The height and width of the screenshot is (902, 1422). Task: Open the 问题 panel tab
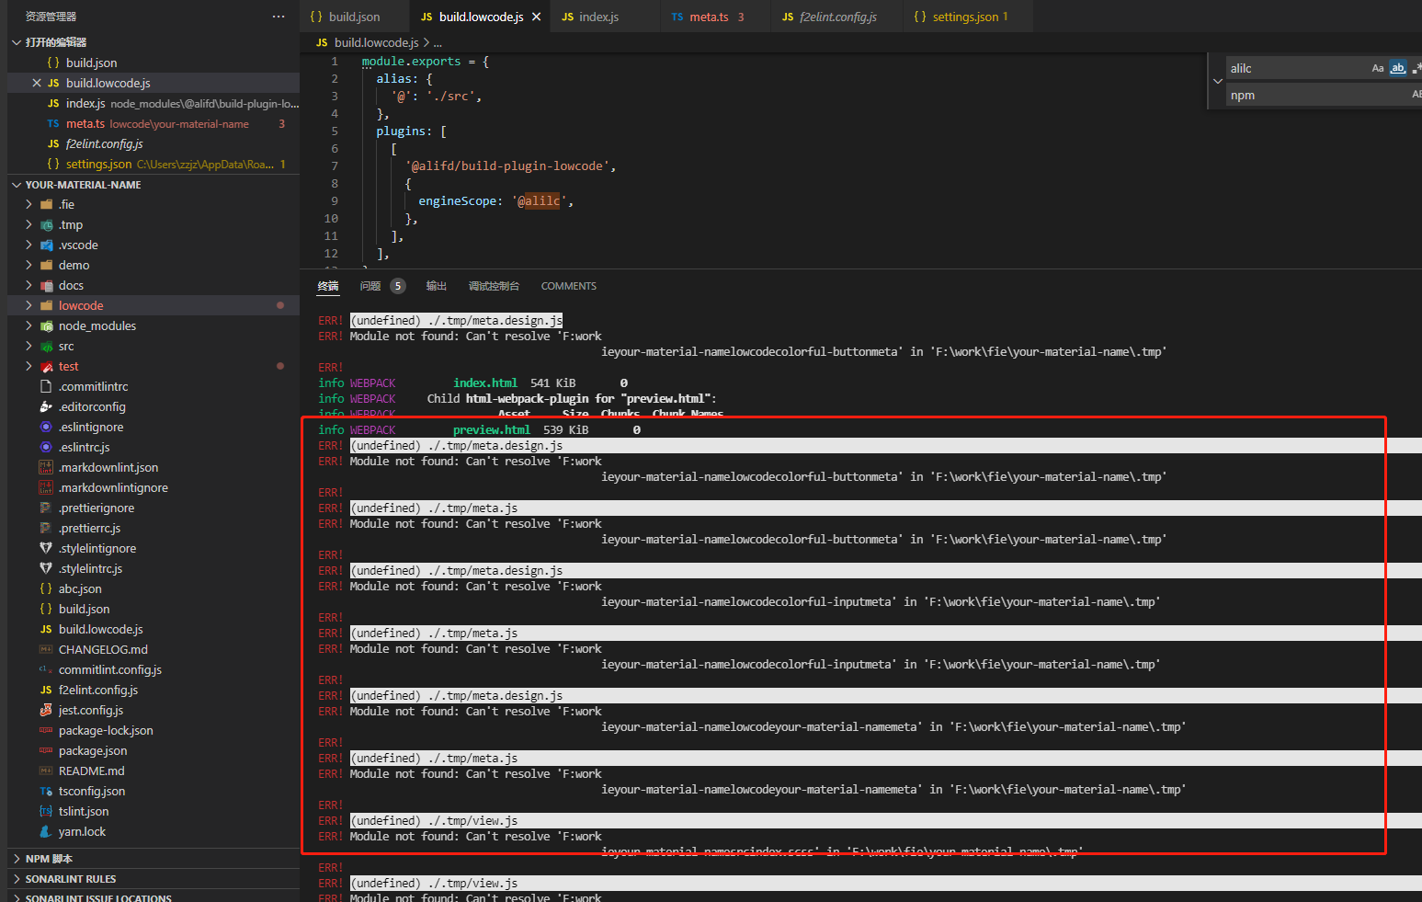coord(370,286)
